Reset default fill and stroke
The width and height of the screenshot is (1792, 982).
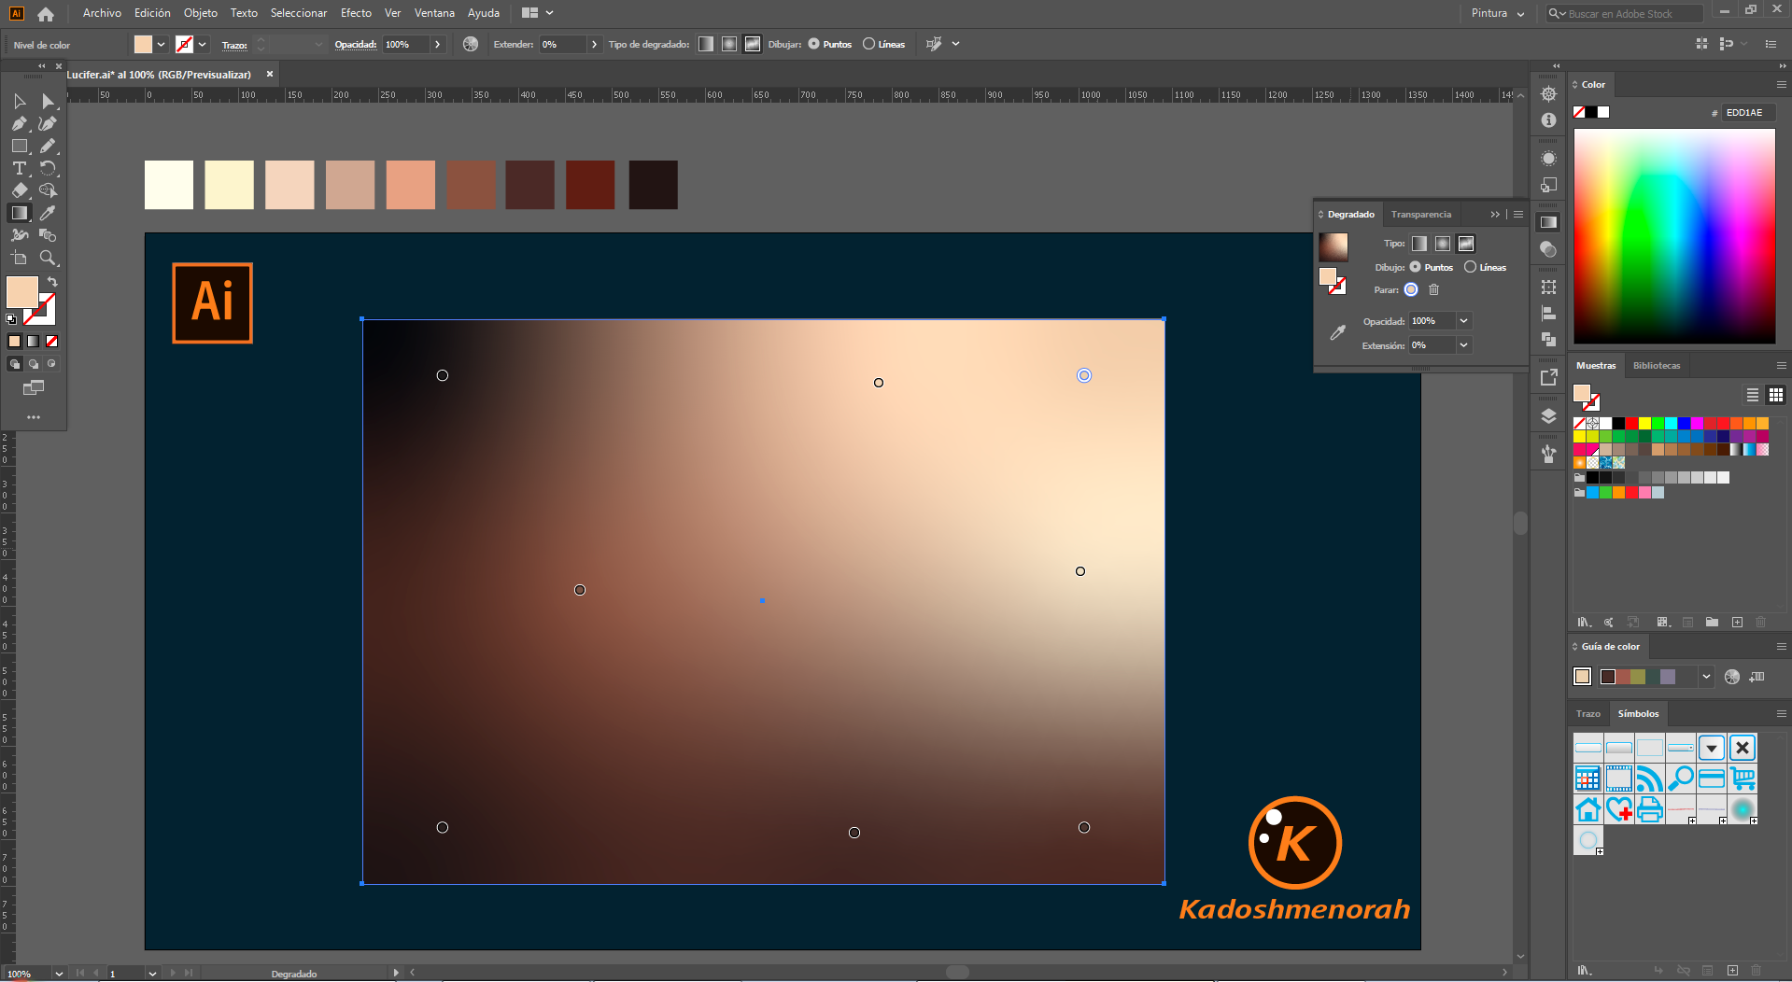point(11,319)
